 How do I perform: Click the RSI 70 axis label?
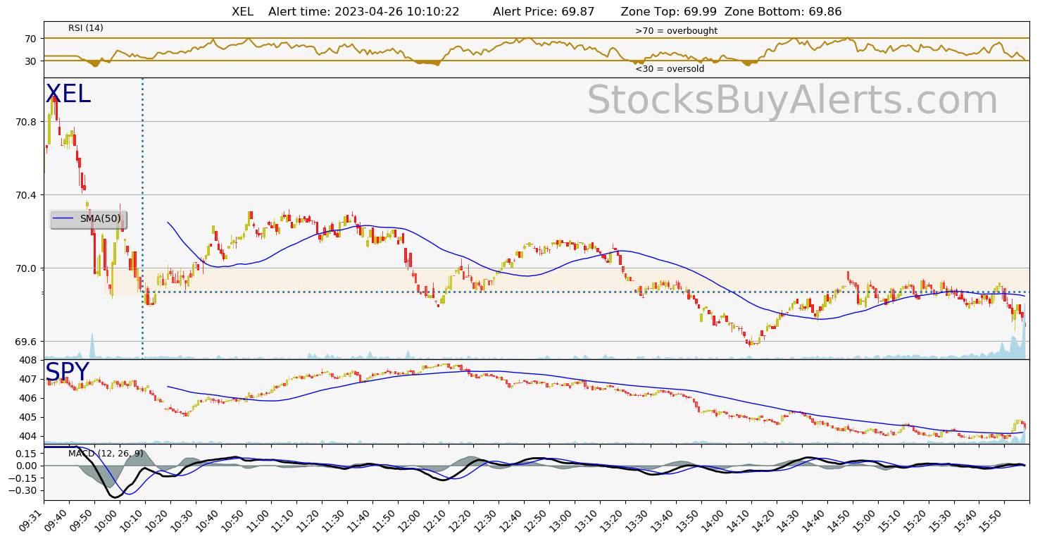pos(30,39)
